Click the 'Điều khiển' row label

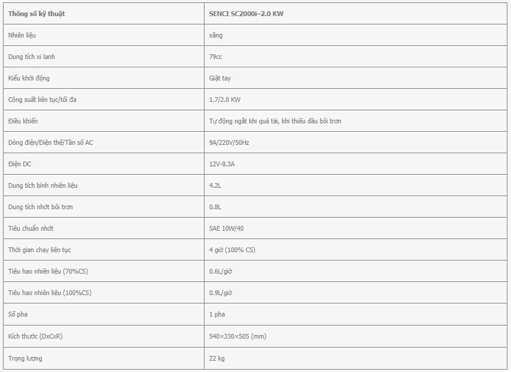(23, 121)
